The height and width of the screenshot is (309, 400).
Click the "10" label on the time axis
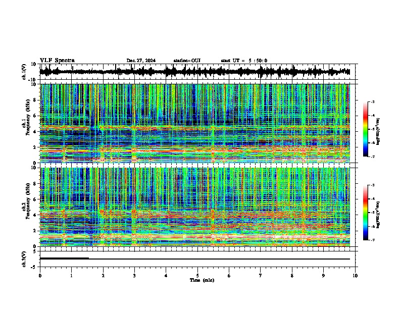click(355, 276)
